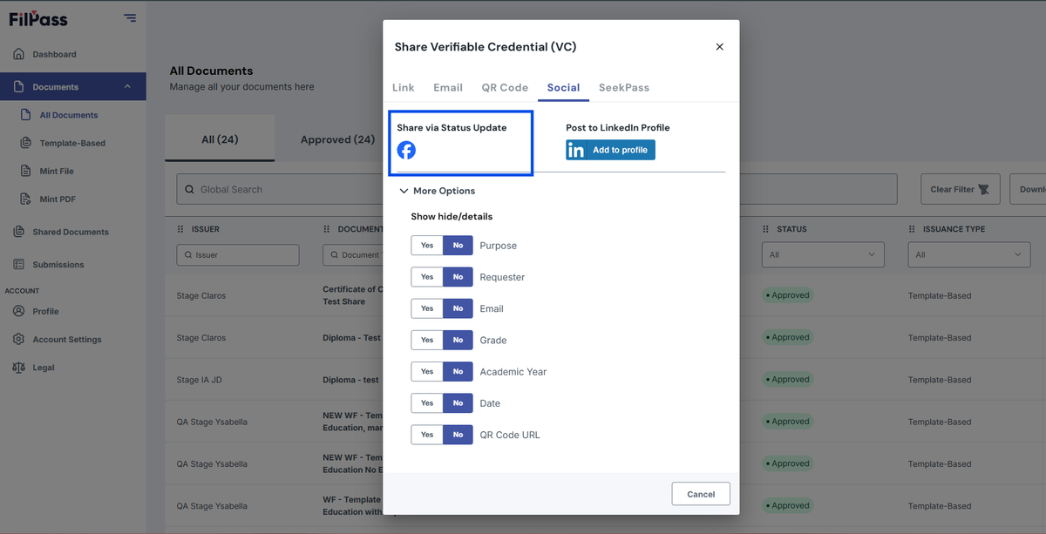Image resolution: width=1046 pixels, height=534 pixels.
Task: Click the Document column handle icon
Action: (x=327, y=229)
